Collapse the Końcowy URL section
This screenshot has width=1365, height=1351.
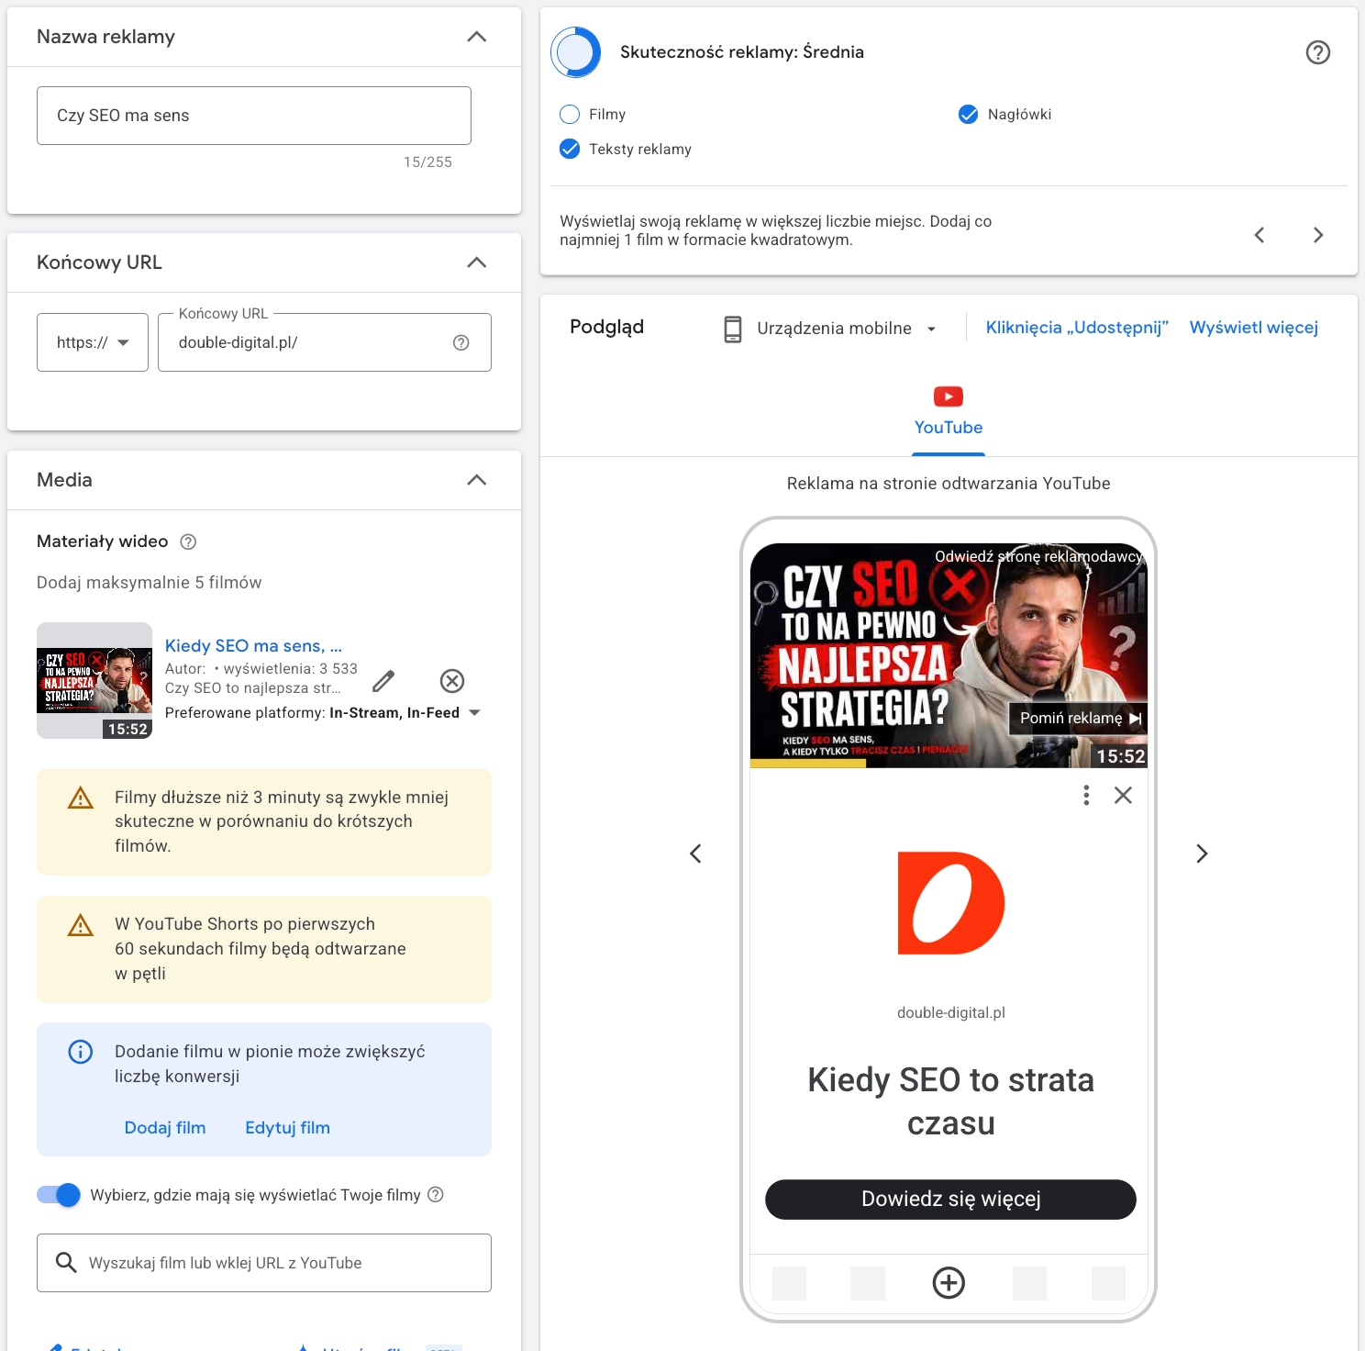click(476, 262)
